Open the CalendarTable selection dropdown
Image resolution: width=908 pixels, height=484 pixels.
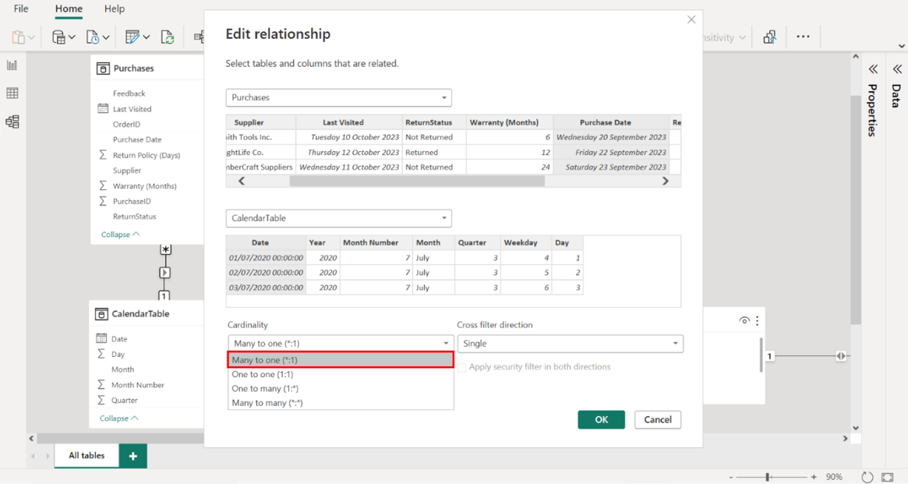point(338,218)
